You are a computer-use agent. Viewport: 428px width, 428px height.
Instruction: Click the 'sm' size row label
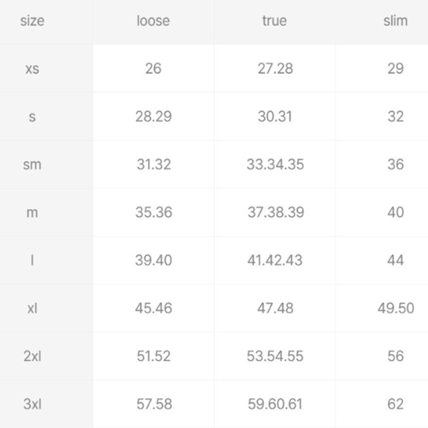point(32,164)
